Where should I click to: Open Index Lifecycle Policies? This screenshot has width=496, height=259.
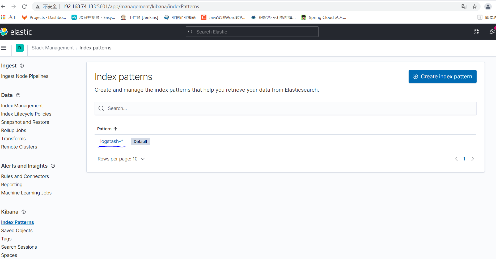pyautogui.click(x=26, y=114)
